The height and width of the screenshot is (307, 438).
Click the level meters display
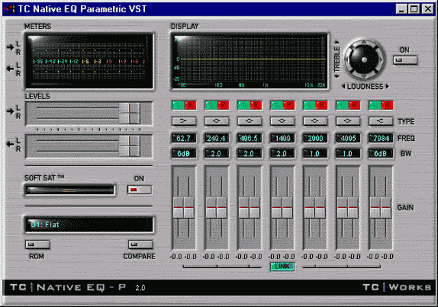(x=89, y=62)
